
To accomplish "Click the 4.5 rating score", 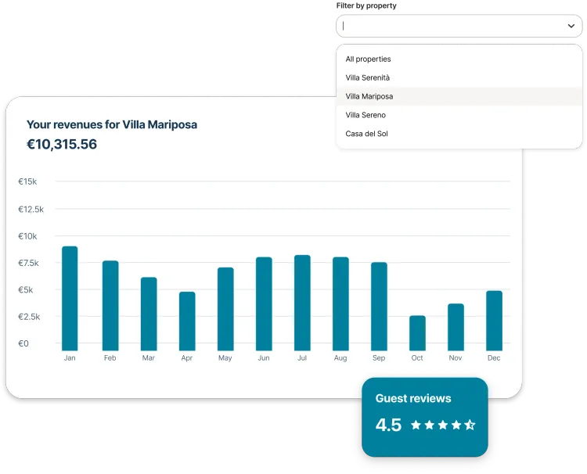I will point(388,425).
